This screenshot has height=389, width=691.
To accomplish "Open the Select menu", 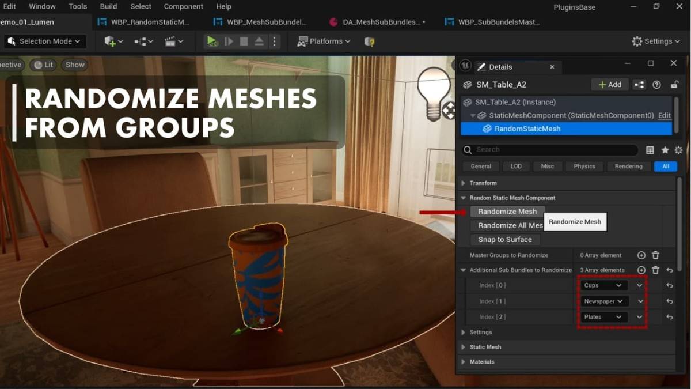I will (141, 6).
